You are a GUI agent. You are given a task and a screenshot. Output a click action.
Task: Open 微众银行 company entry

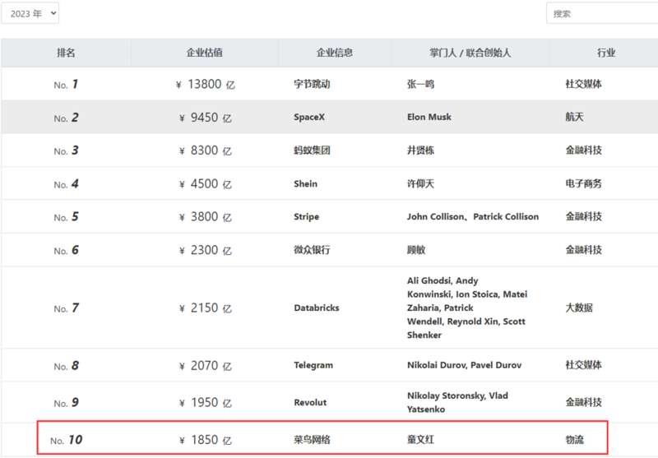312,250
